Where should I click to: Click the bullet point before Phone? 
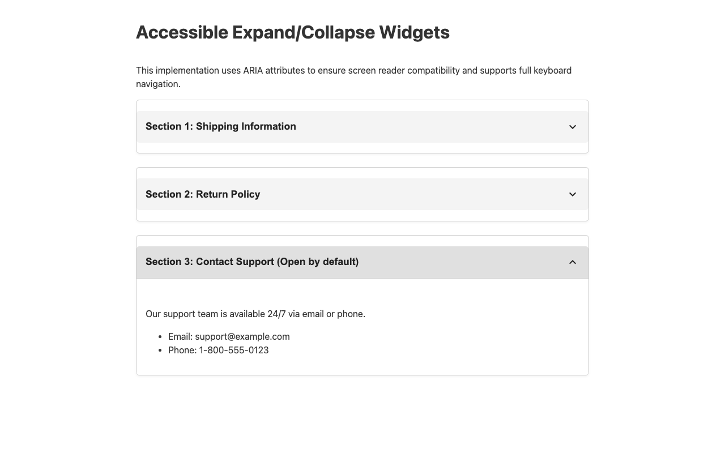(161, 351)
